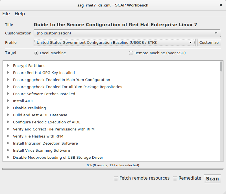Open the Customization dropdown
The image size is (226, 194).
point(128,33)
